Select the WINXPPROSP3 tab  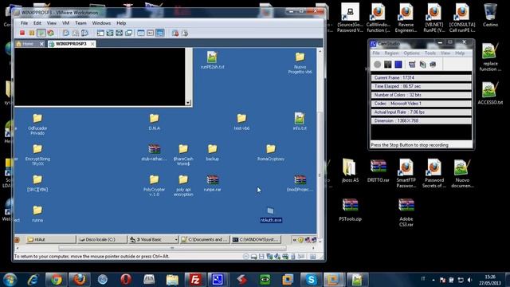pyautogui.click(x=71, y=44)
